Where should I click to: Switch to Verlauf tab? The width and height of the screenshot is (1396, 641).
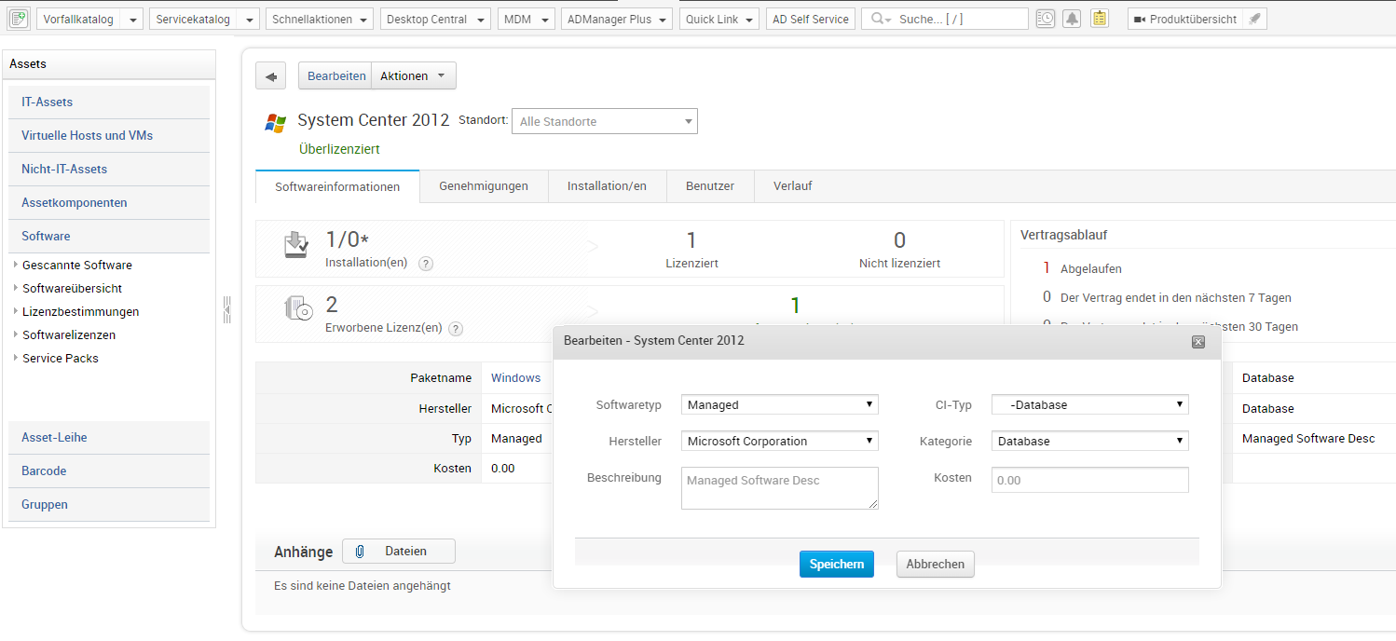coord(793,186)
